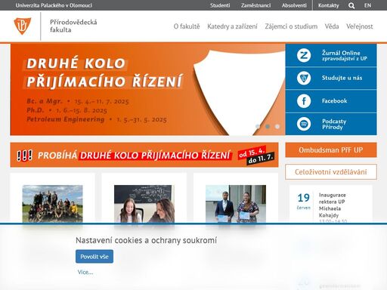Open the Žurnál Online Z icon
387x290 pixels.
[304, 55]
